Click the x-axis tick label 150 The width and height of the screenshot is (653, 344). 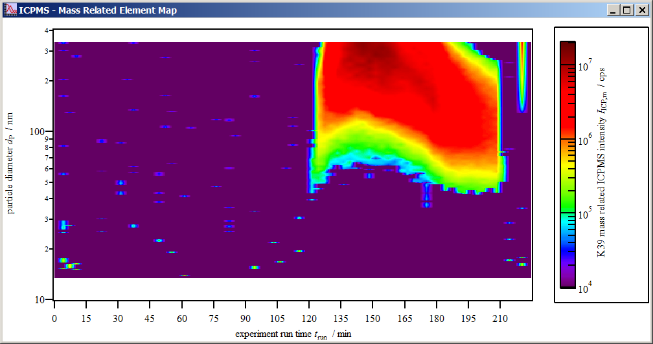coord(372,319)
